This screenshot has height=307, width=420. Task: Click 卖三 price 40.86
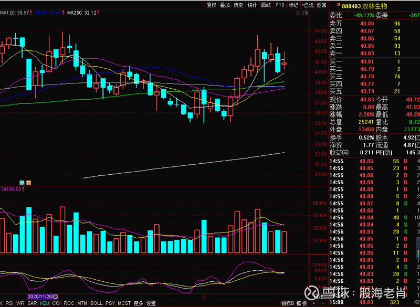tap(367, 38)
